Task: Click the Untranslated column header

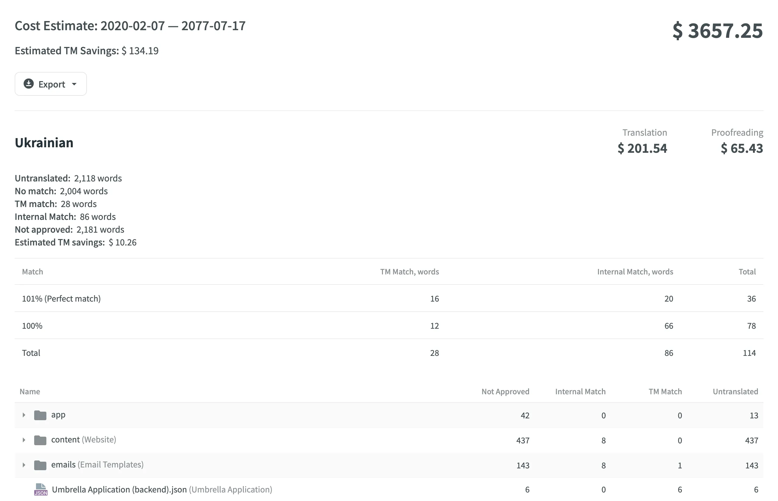Action: point(735,391)
